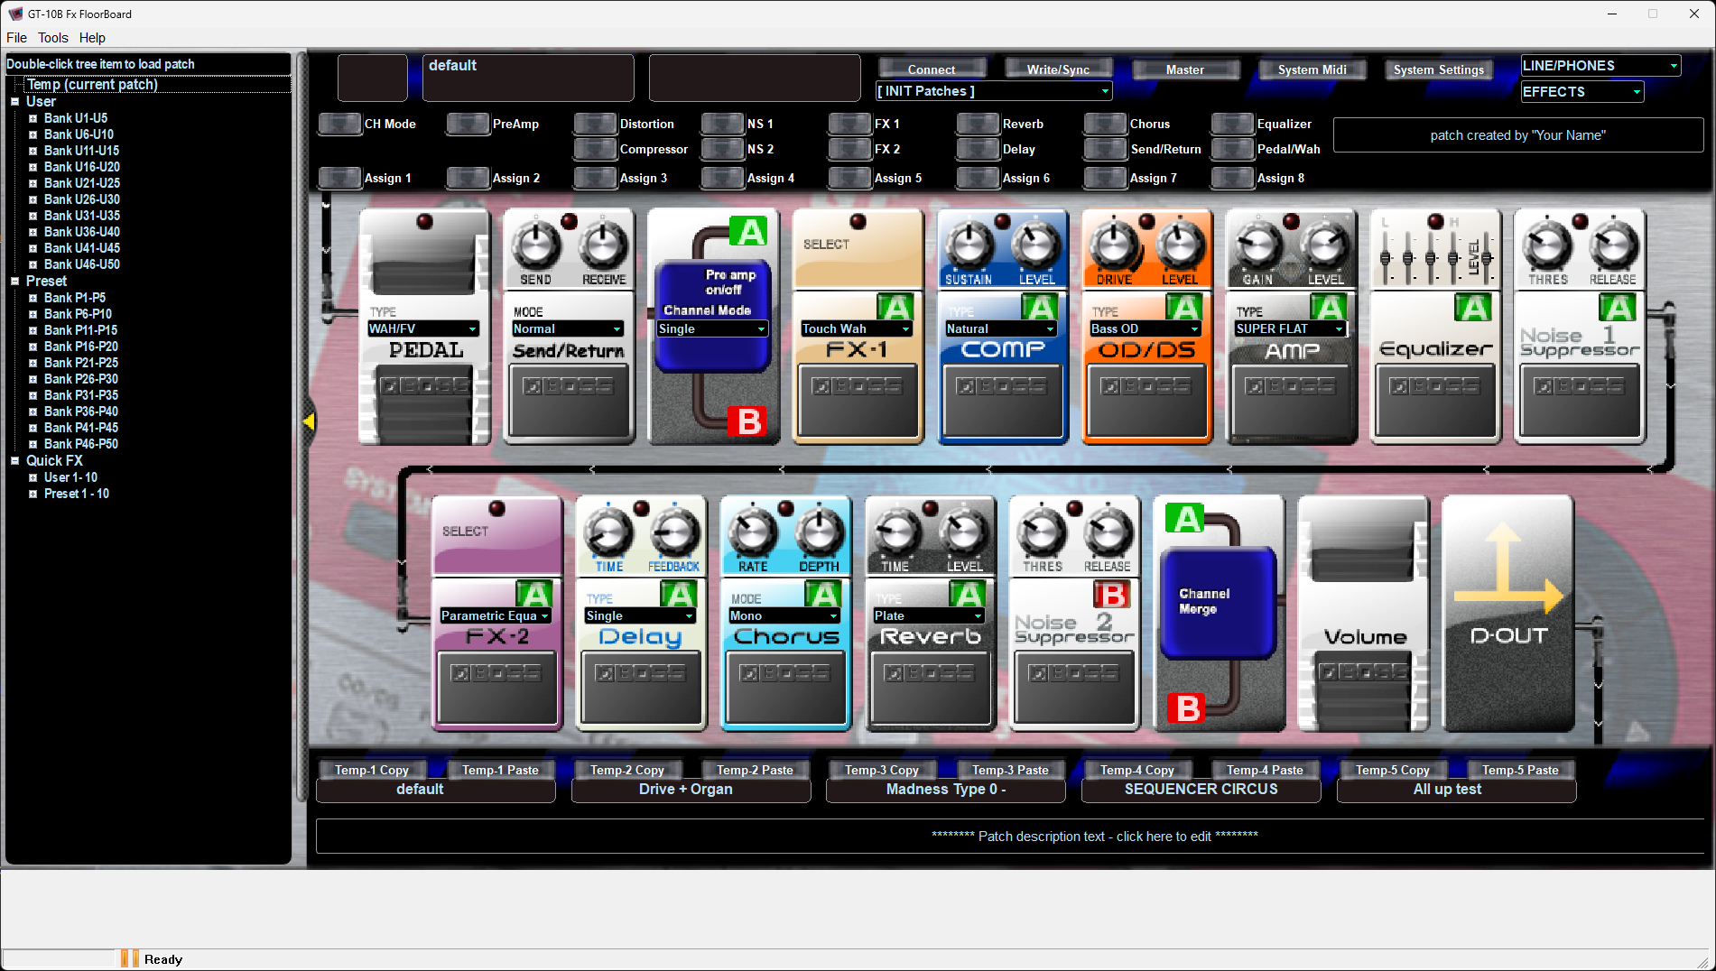Click the red B badge on Noise Suppressor 2

(x=1111, y=595)
